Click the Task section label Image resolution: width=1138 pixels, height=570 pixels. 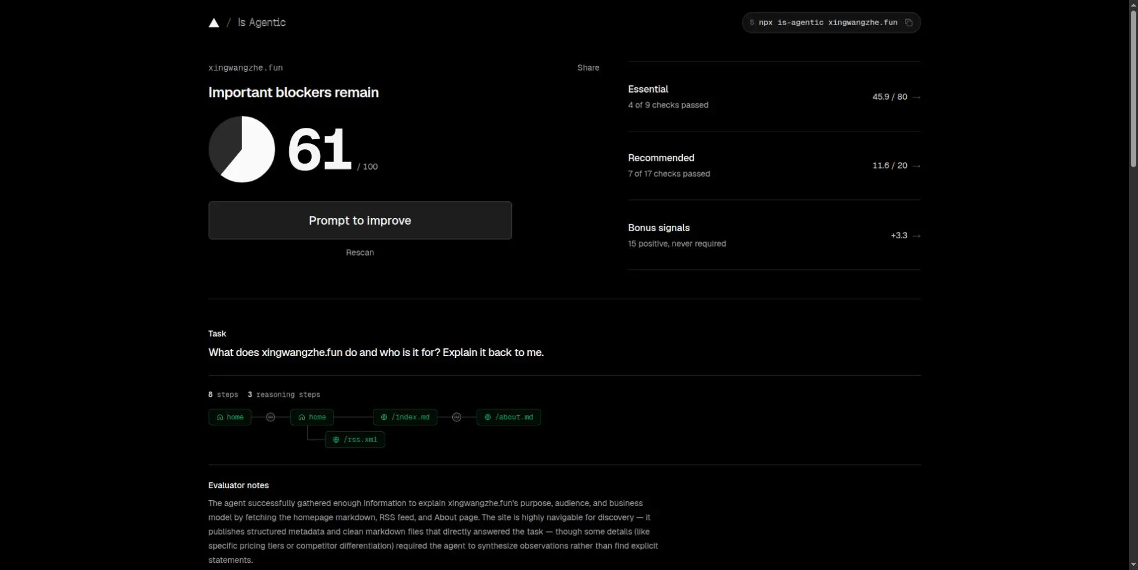(217, 334)
